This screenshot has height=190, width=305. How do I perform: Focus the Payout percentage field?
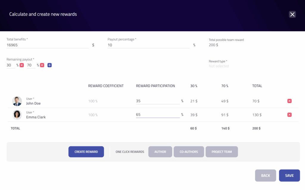point(148,45)
